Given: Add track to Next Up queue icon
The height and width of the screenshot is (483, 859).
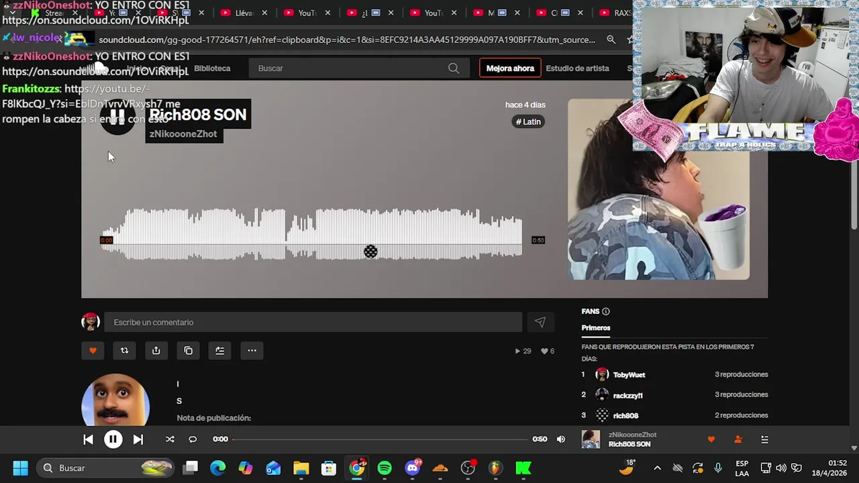Looking at the screenshot, I should 220,350.
